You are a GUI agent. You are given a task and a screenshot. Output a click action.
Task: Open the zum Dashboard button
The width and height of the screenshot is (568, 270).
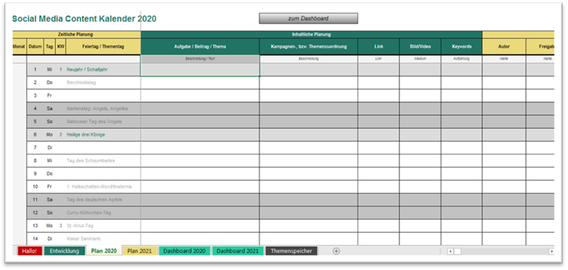point(308,19)
